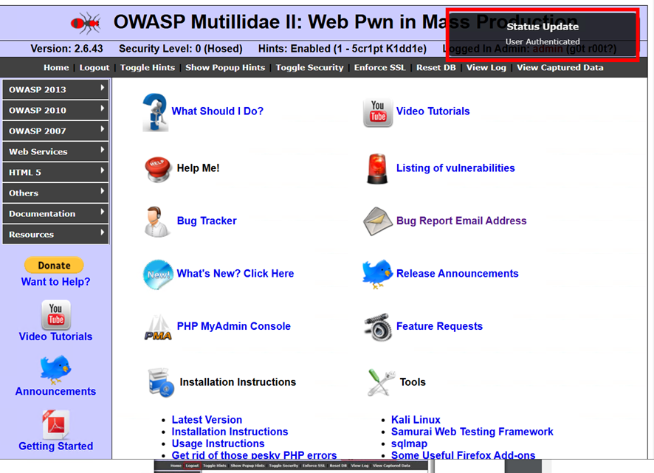Expand the OWASP 2007 menu
Image resolution: width=654 pixels, height=473 pixels.
tap(55, 131)
